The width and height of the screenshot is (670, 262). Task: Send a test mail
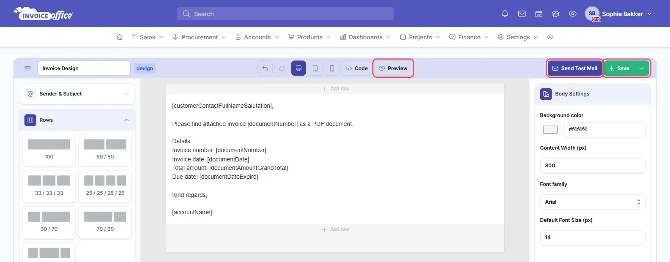[x=574, y=68]
